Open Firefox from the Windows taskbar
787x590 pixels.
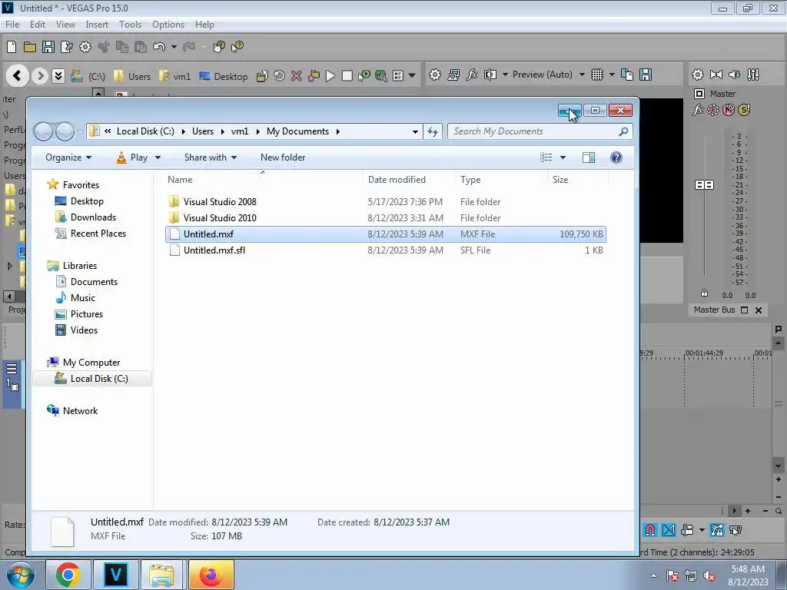(x=211, y=575)
